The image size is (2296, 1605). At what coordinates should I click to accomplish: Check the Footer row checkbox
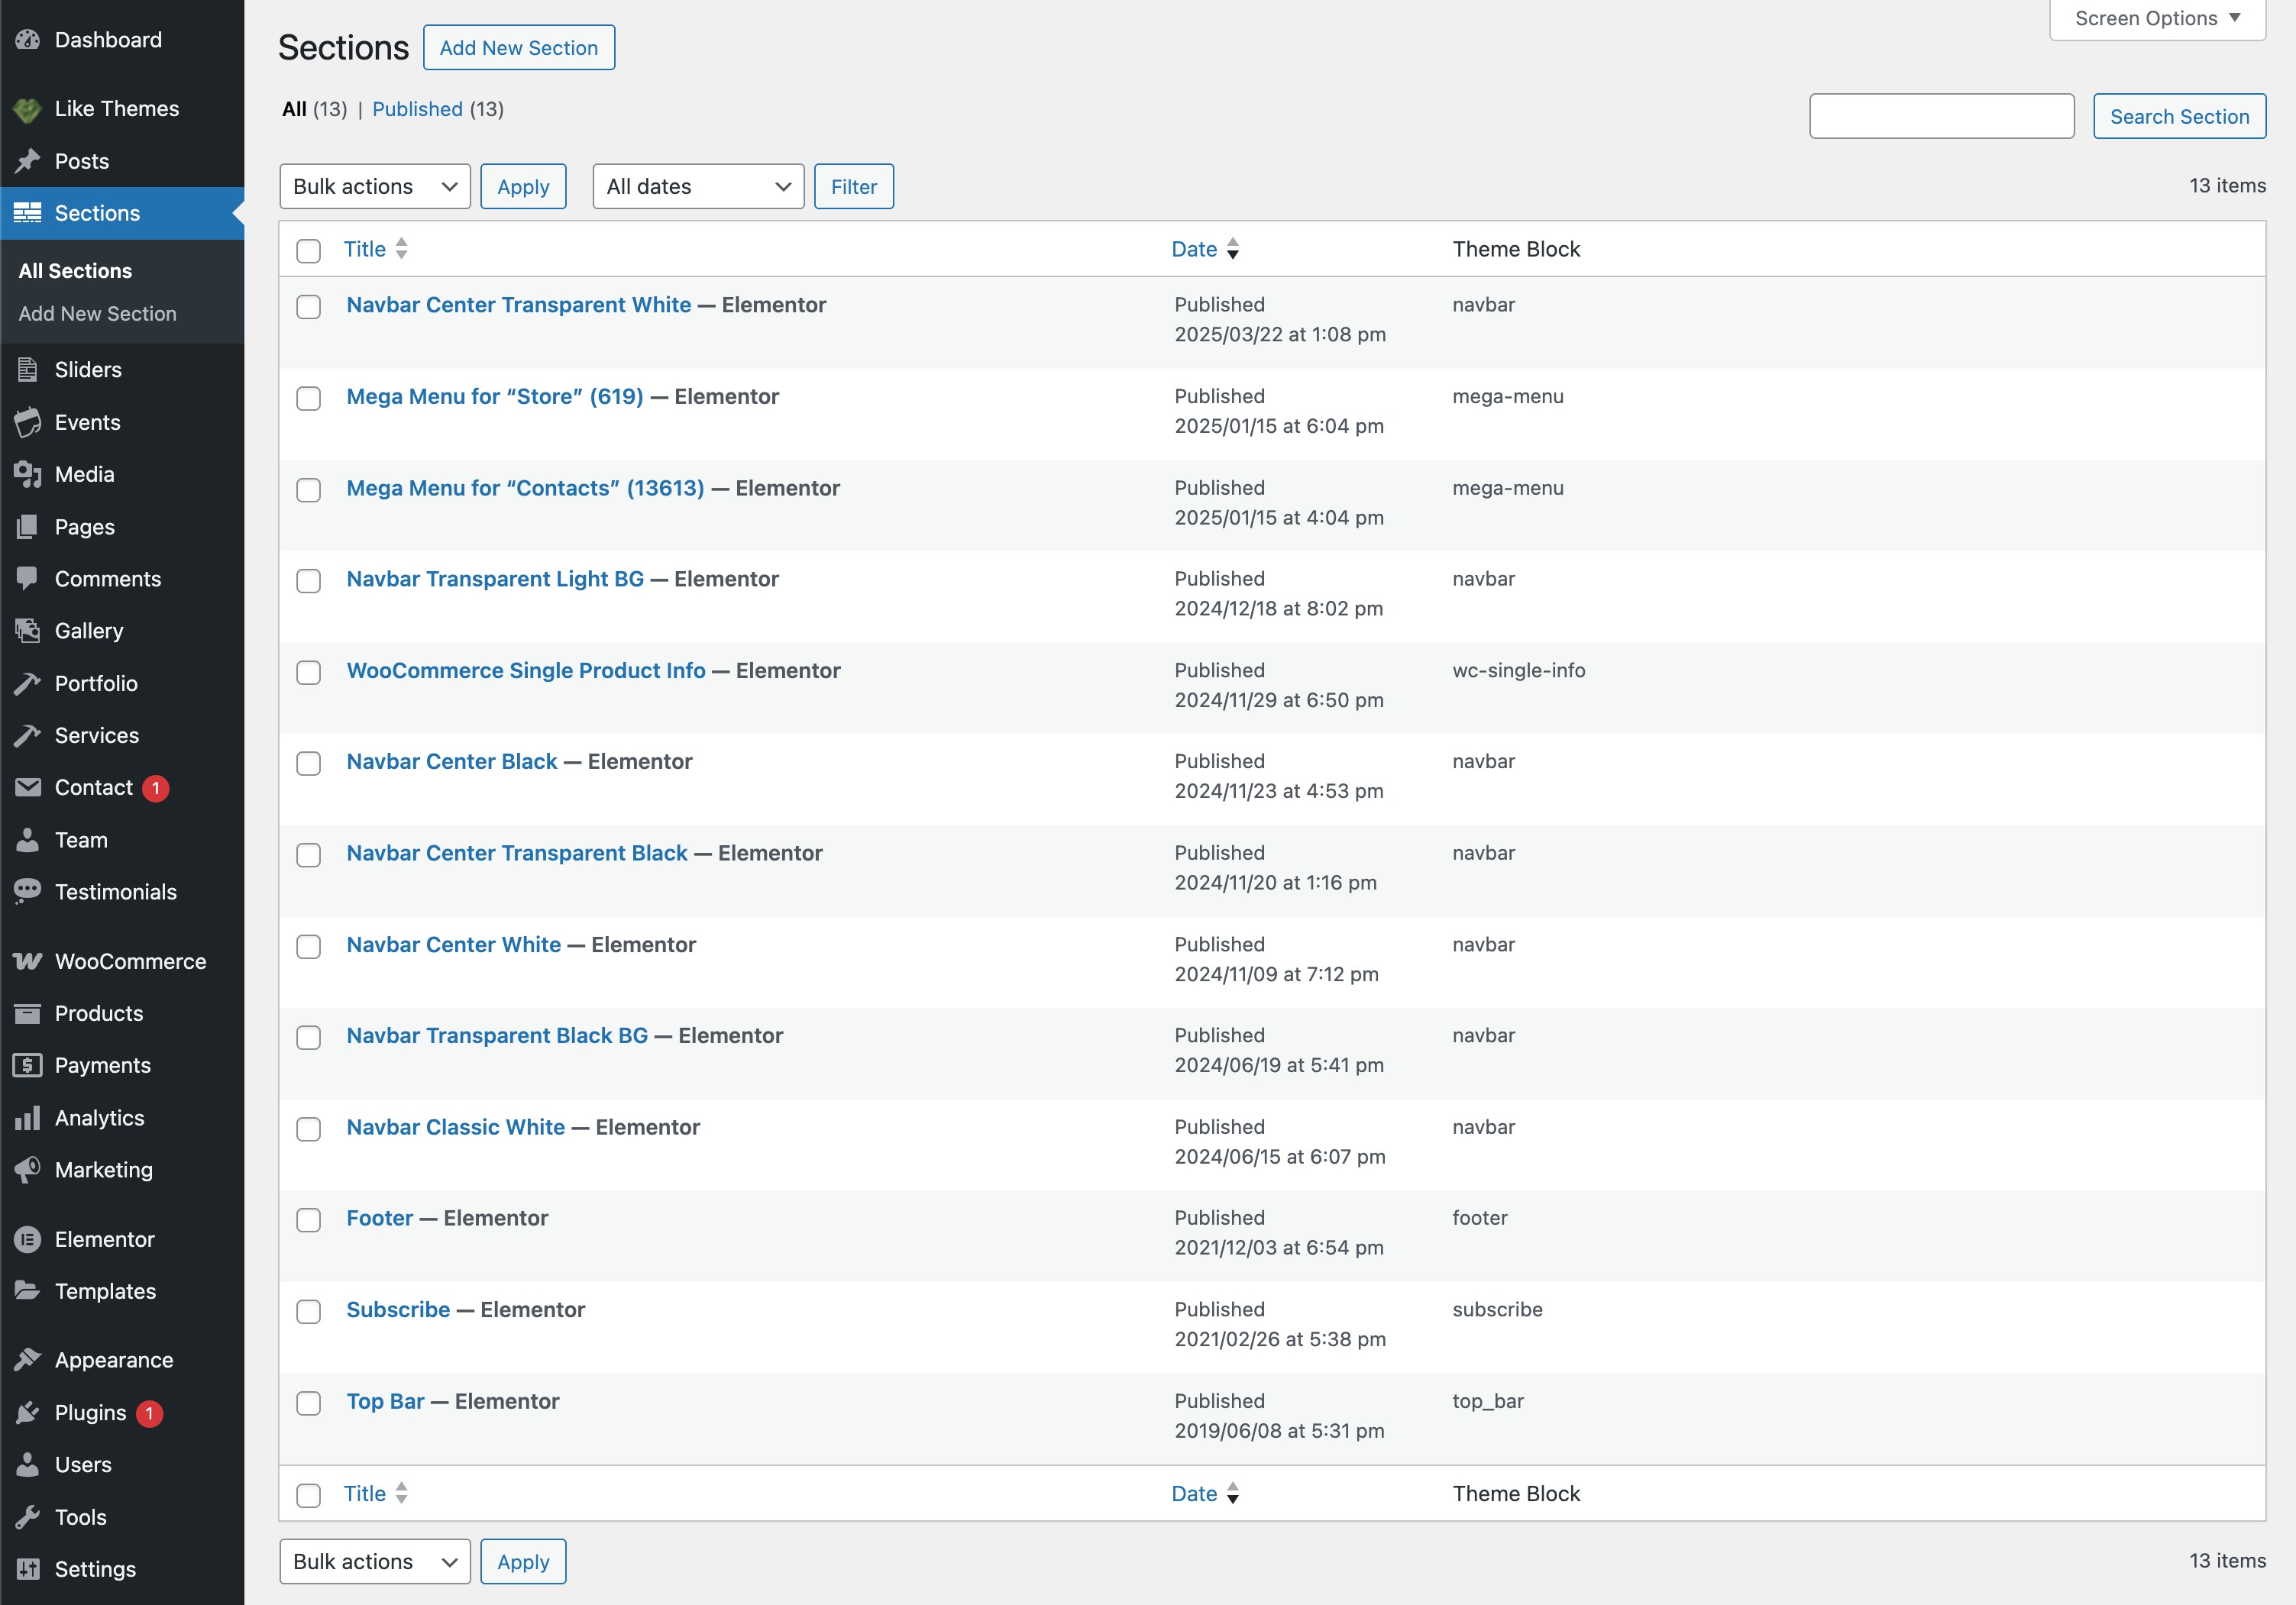coord(309,1220)
